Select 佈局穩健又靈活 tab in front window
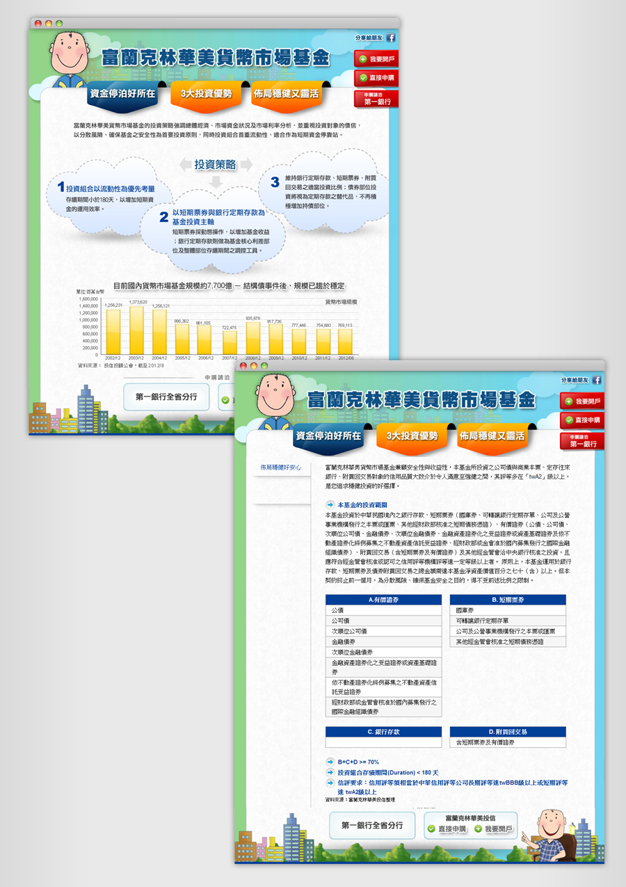The height and width of the screenshot is (887, 626). 492,437
